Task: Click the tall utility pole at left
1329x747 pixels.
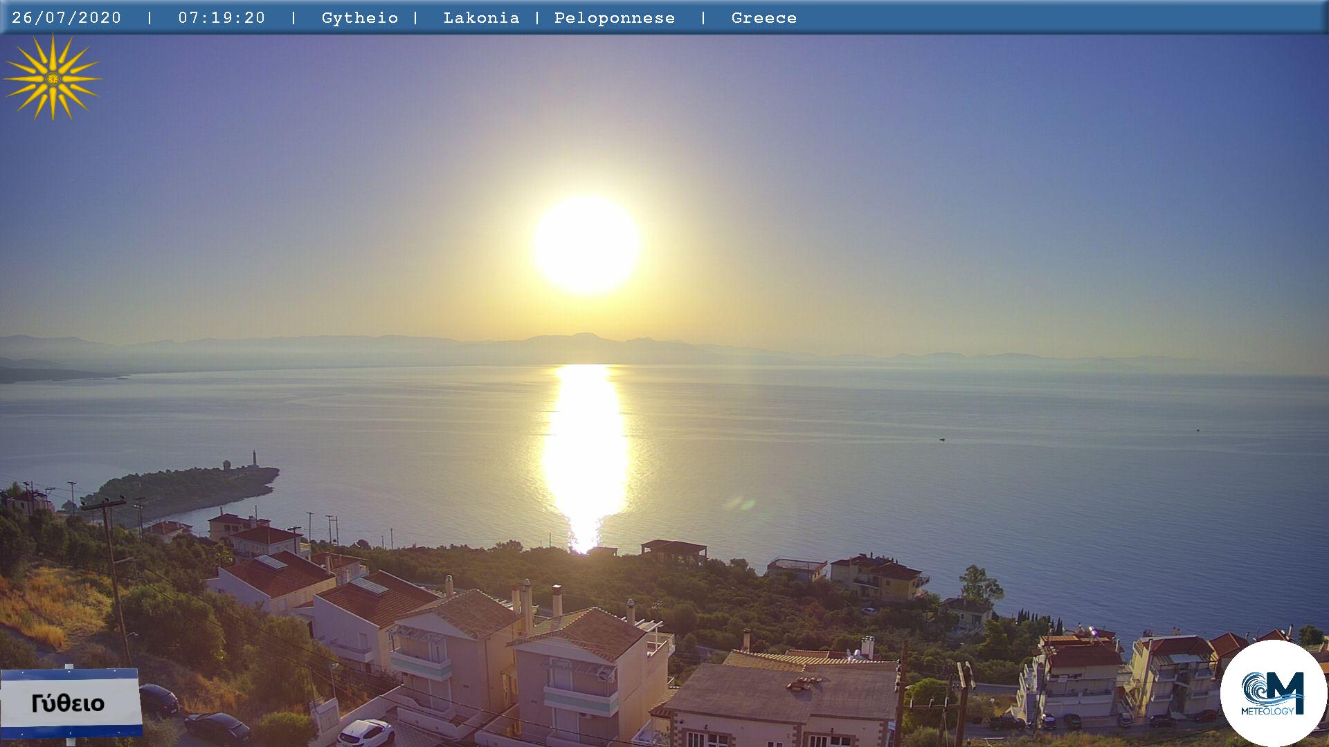Action: point(114,574)
